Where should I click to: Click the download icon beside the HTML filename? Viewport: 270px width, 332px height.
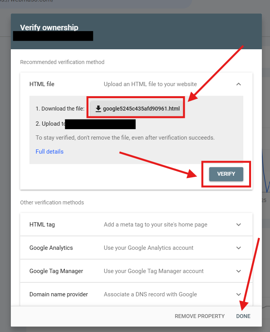[x=98, y=109]
